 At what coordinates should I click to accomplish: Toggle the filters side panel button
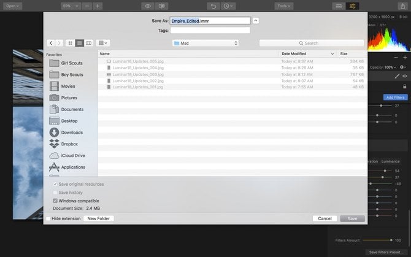click(x=353, y=6)
